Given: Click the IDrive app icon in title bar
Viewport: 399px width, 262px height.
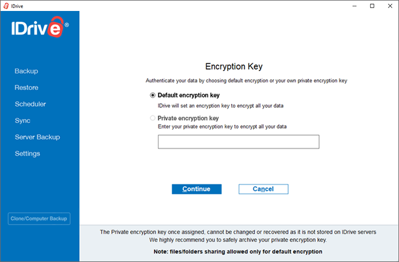Looking at the screenshot, I should (x=5, y=6).
